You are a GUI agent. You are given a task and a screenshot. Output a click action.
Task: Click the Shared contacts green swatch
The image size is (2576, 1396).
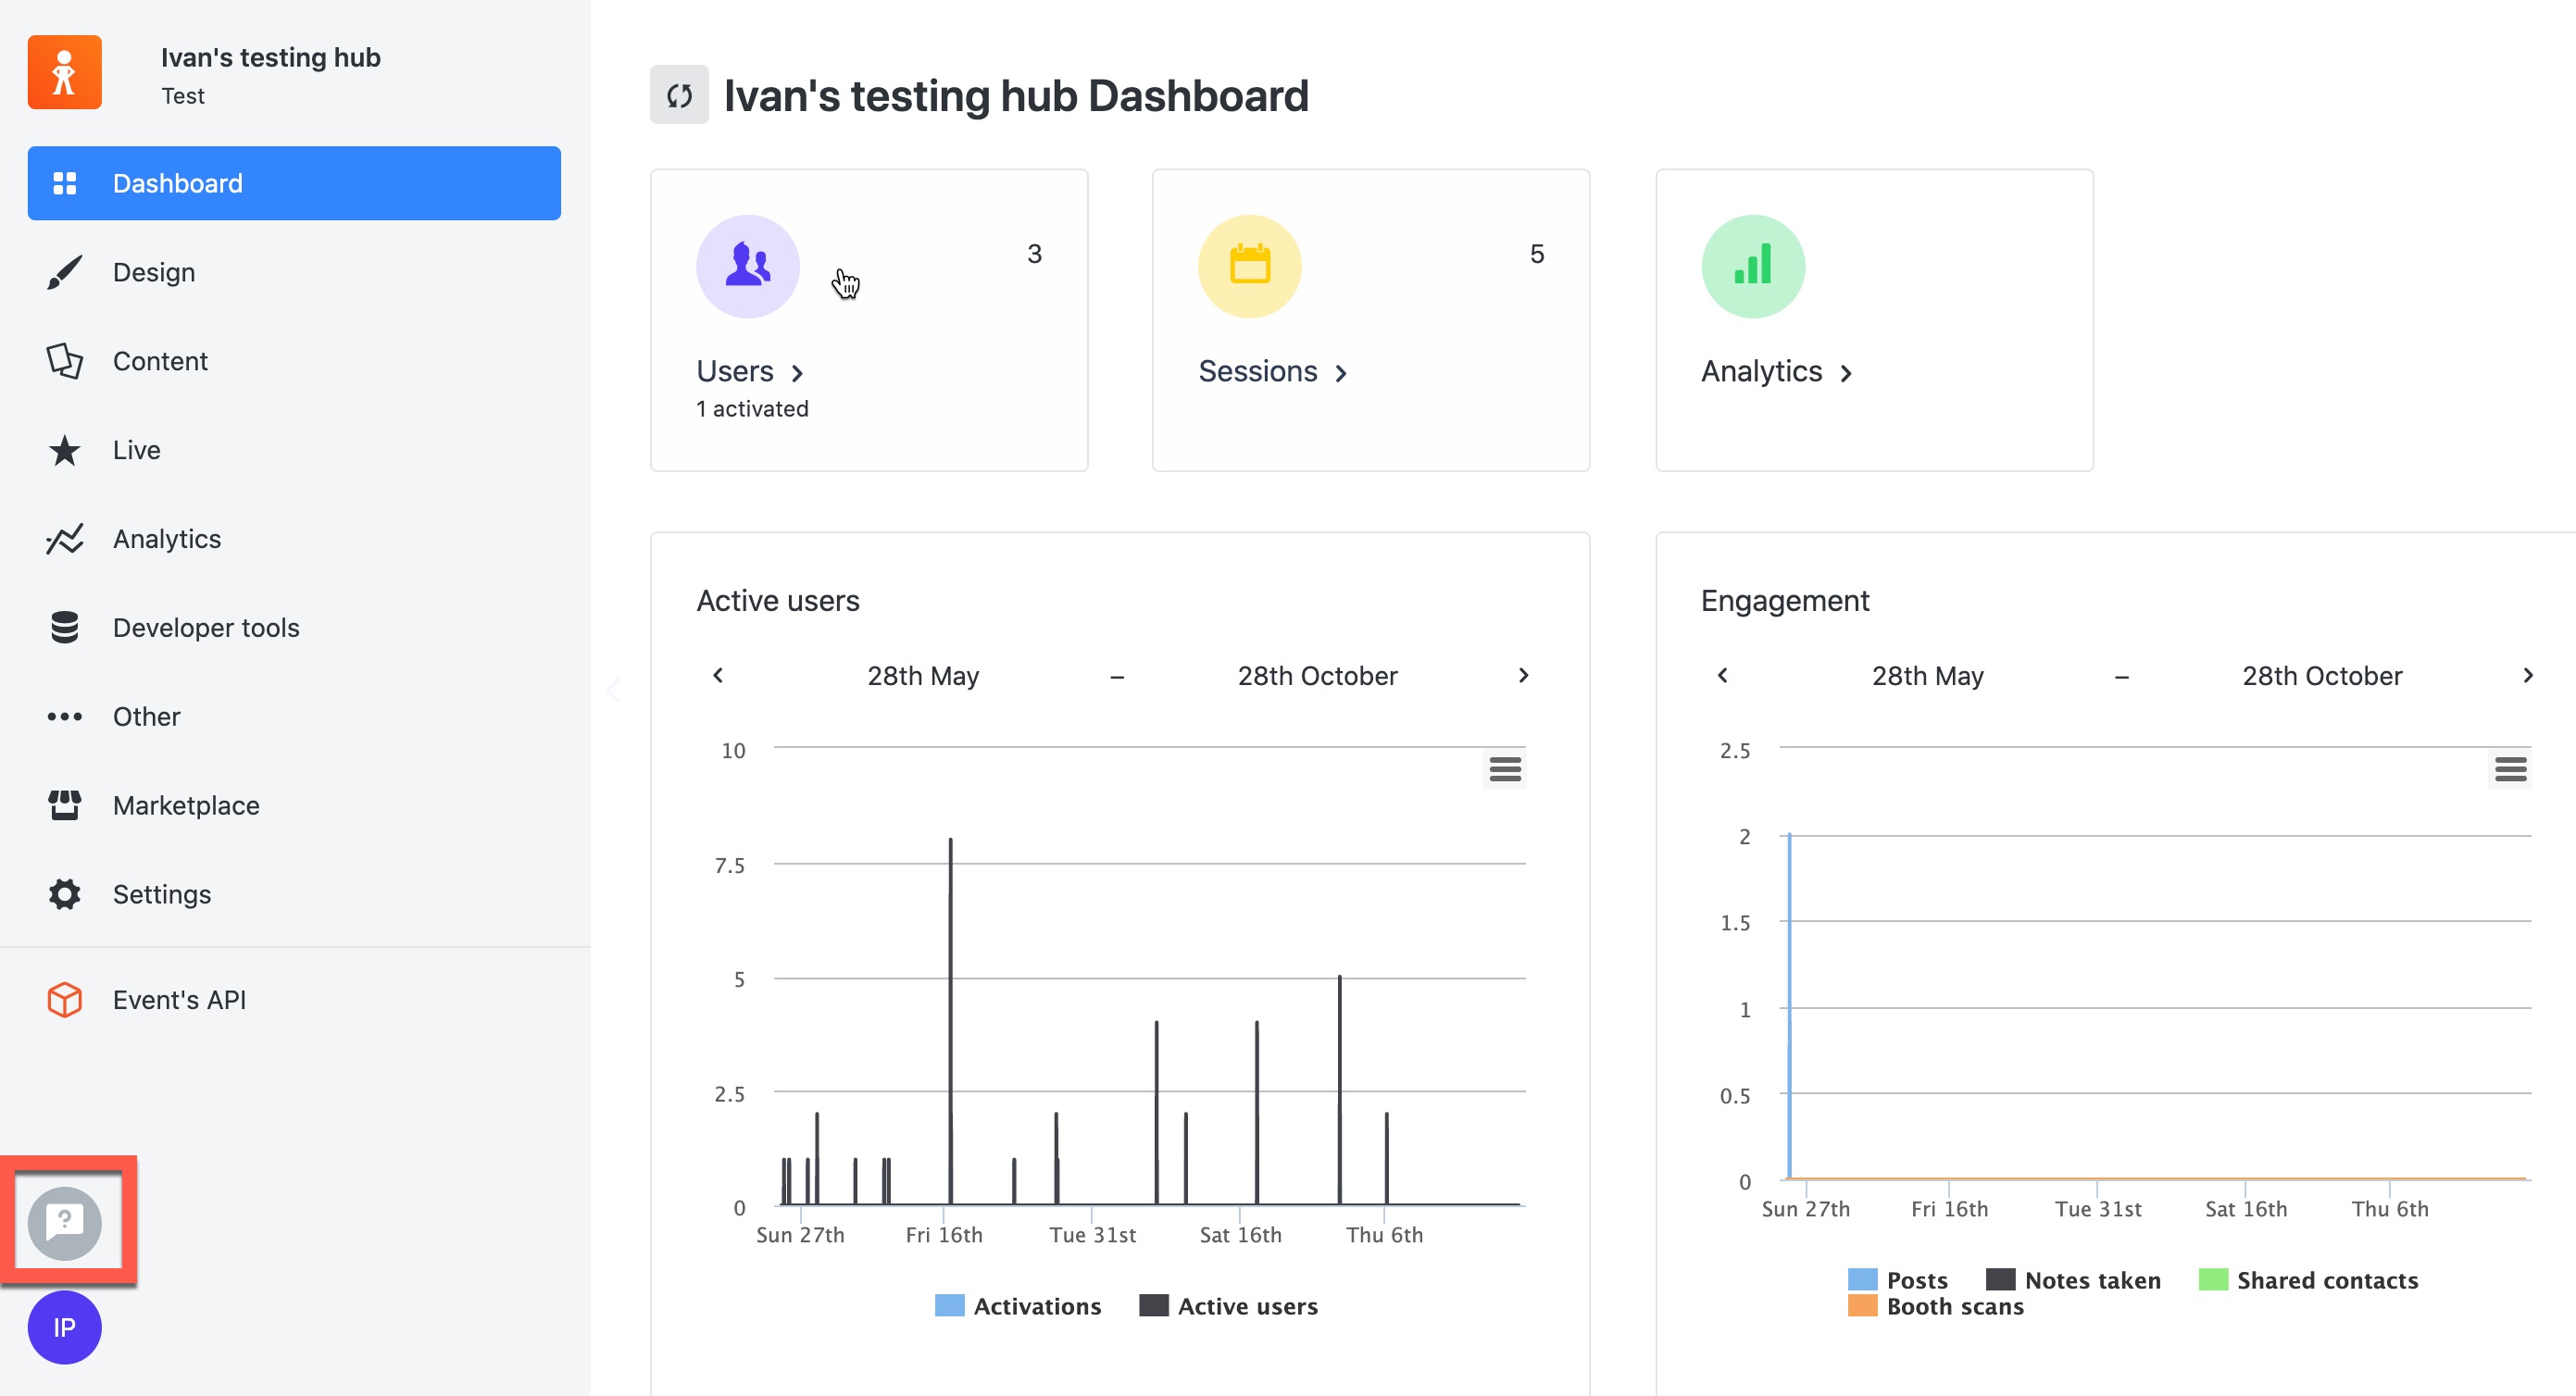pyautogui.click(x=2213, y=1280)
